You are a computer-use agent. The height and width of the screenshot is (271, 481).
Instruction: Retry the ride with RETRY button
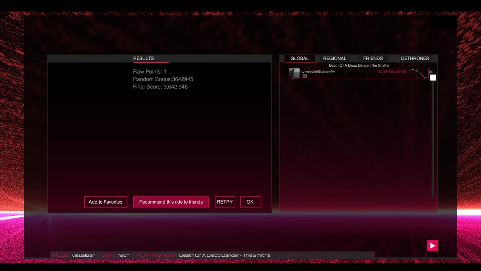click(225, 202)
